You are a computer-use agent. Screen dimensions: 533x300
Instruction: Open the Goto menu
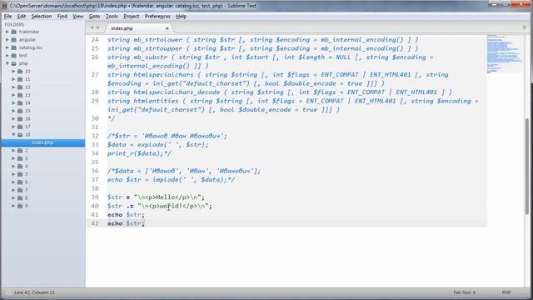point(94,17)
